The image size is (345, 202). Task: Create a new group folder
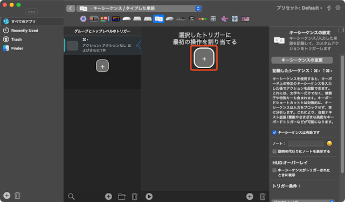click(122, 197)
